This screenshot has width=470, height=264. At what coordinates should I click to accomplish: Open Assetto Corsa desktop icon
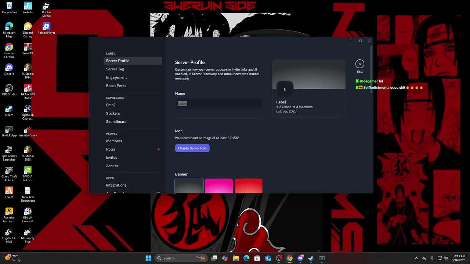(28, 131)
